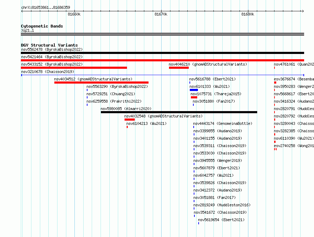Click the chrX:81653861..81686359 coordinates text
The image size is (314, 237).
tap(46, 8)
